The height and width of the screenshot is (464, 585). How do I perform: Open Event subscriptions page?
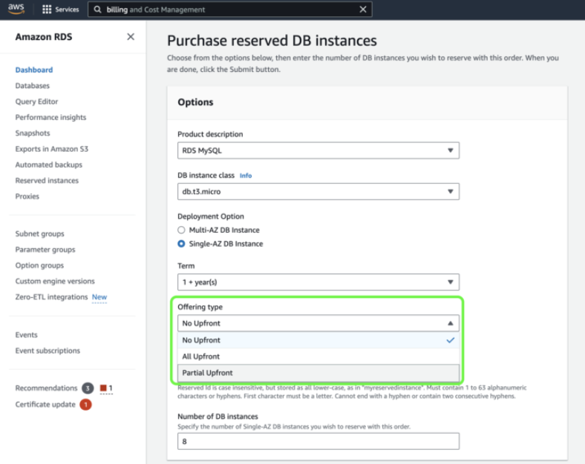click(48, 351)
